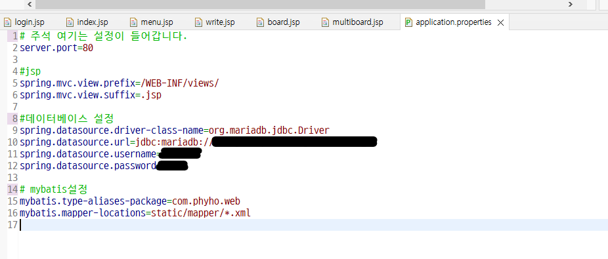The width and height of the screenshot is (608, 259).
Task: Click the horizontal scrollbar left arrow
Action: click(x=30, y=4)
